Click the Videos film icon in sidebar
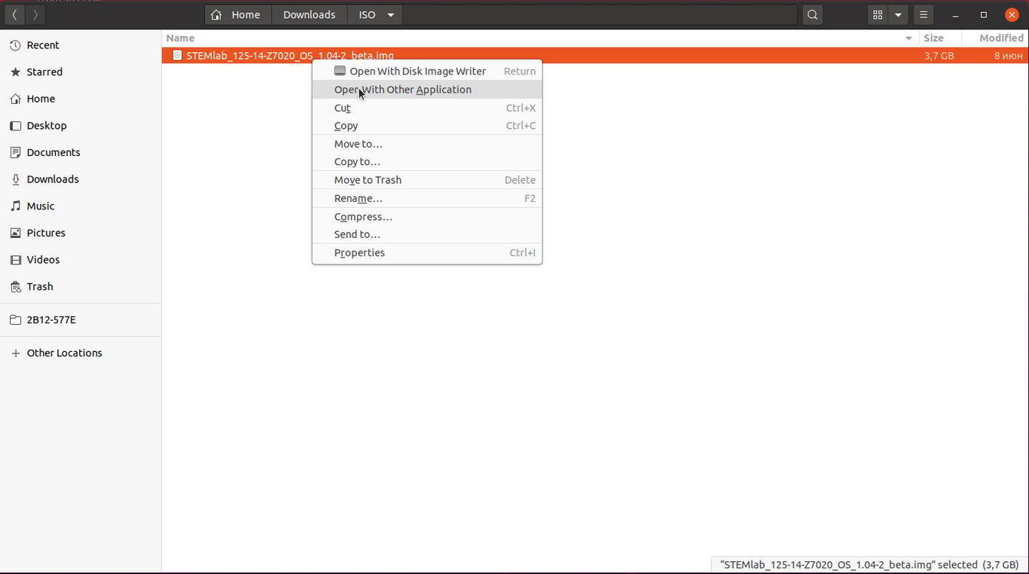 (x=15, y=260)
